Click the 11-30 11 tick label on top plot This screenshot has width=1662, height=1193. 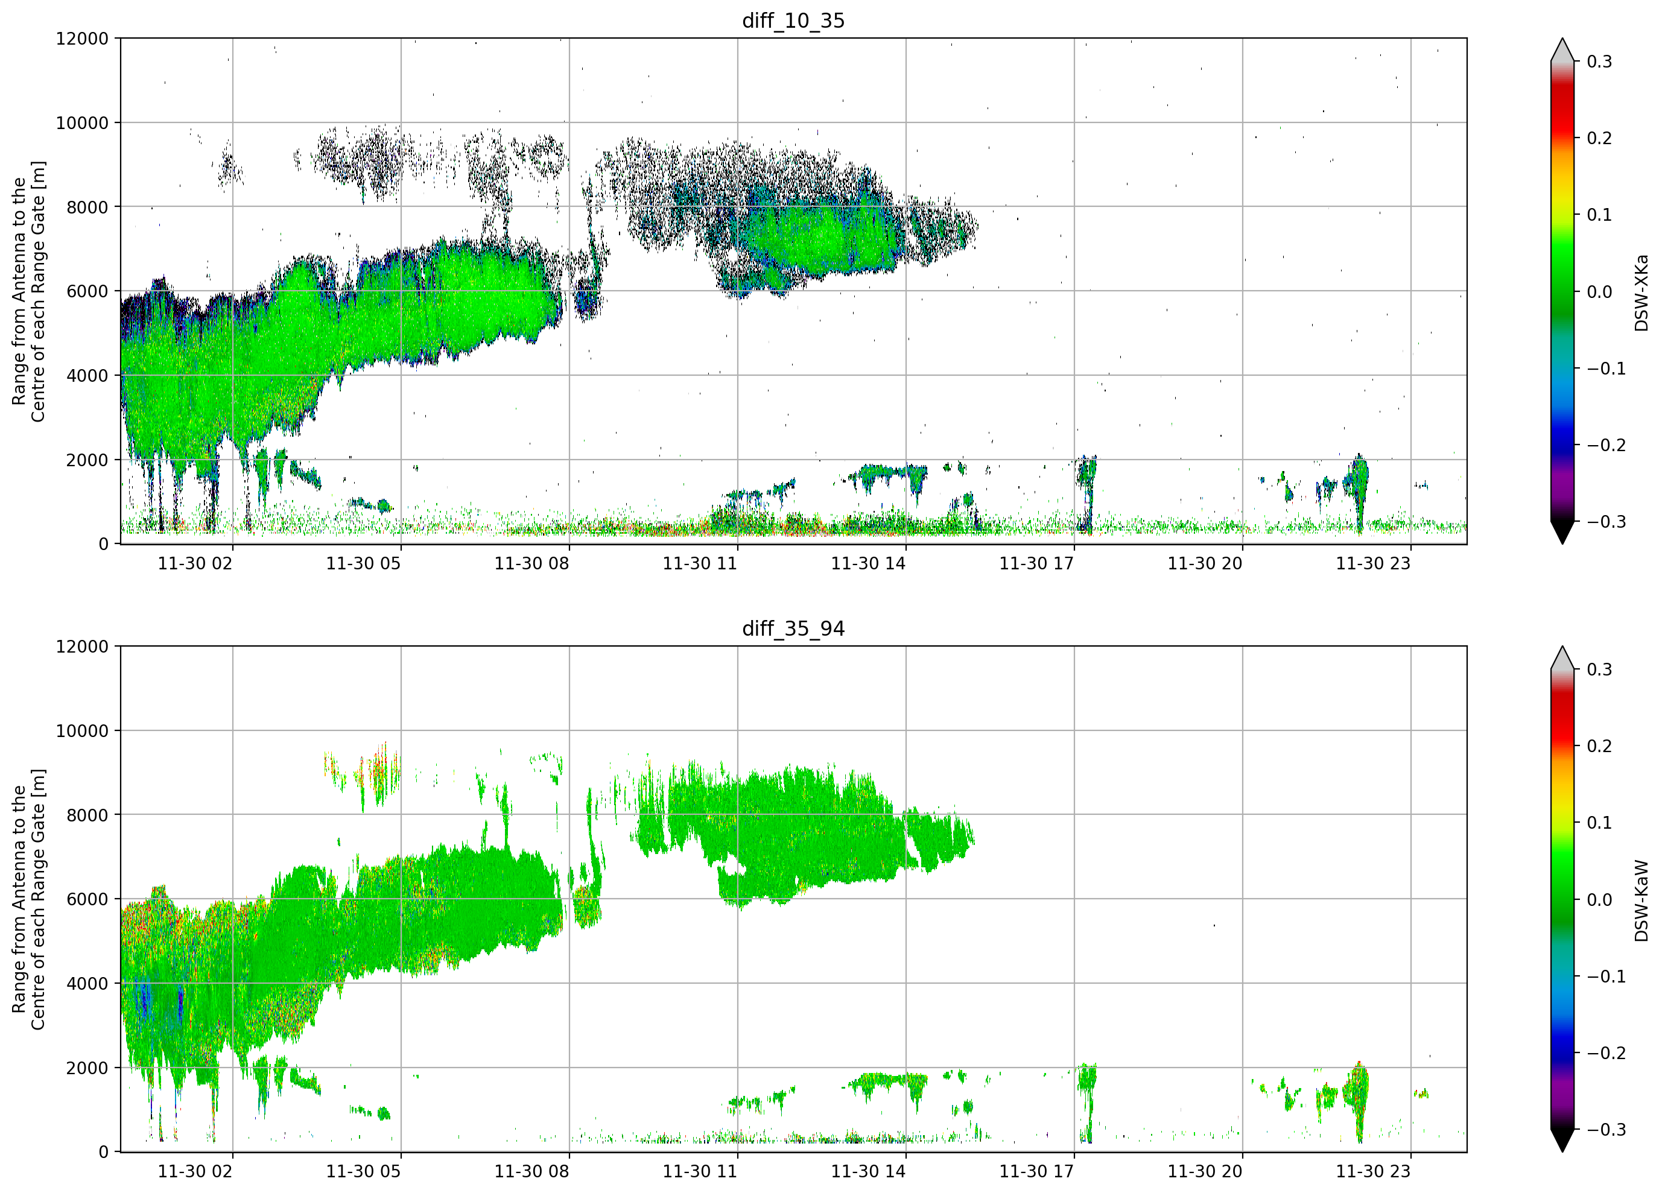pyautogui.click(x=700, y=563)
